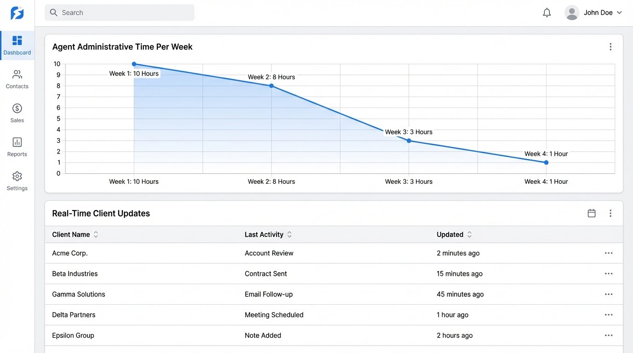Open notifications using the bell icon
This screenshot has height=353, width=633.
coord(547,12)
